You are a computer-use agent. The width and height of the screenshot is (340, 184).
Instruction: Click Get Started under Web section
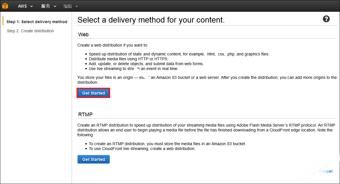[x=93, y=93]
